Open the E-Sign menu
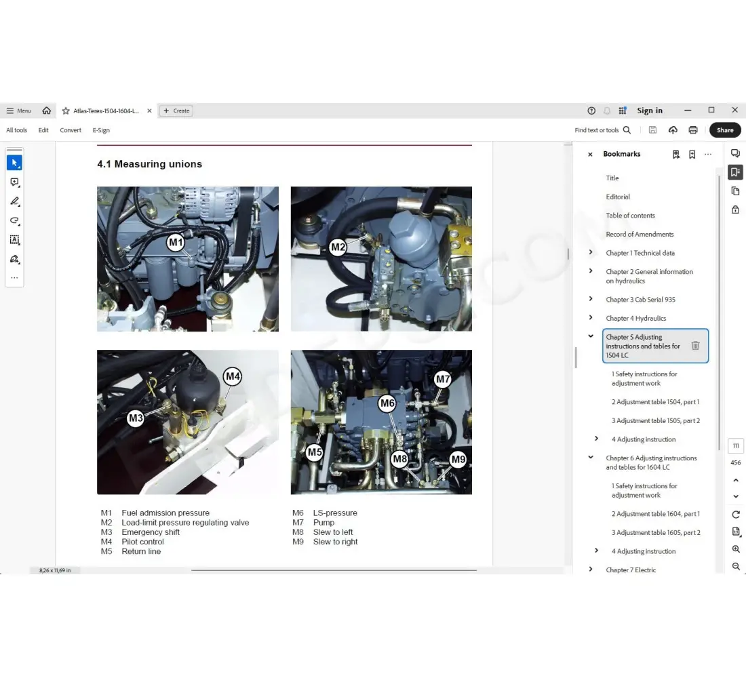746x678 pixels. [x=101, y=129]
